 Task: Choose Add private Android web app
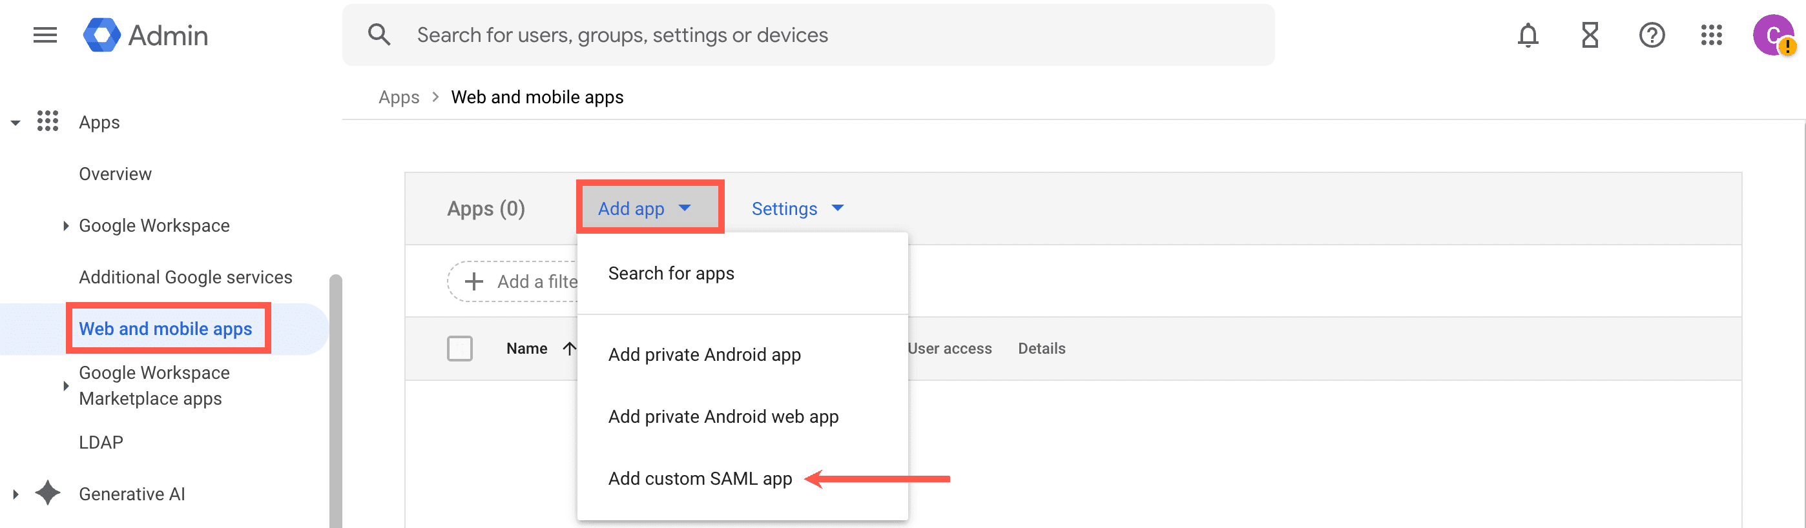coord(723,417)
